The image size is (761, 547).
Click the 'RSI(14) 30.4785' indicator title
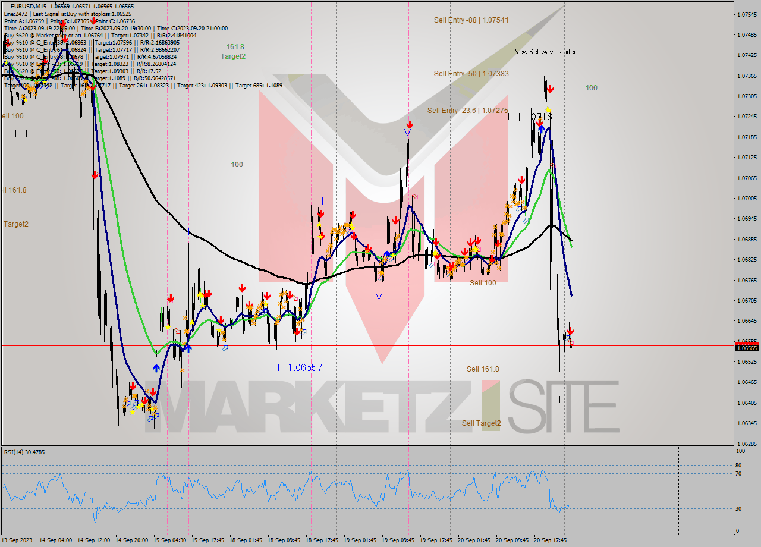tap(24, 452)
